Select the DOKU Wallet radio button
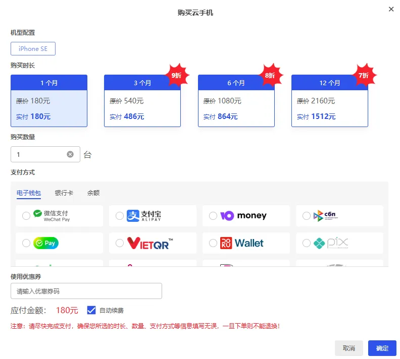Screen dimensions: 400x359 pos(213,243)
